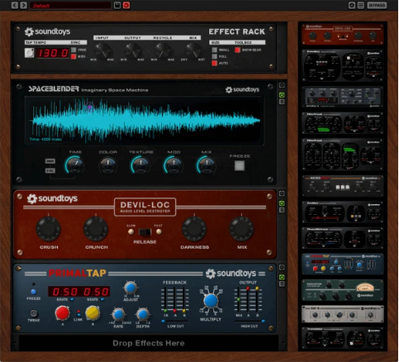Click the SpaceBlender cyan waveform display

click(x=144, y=121)
